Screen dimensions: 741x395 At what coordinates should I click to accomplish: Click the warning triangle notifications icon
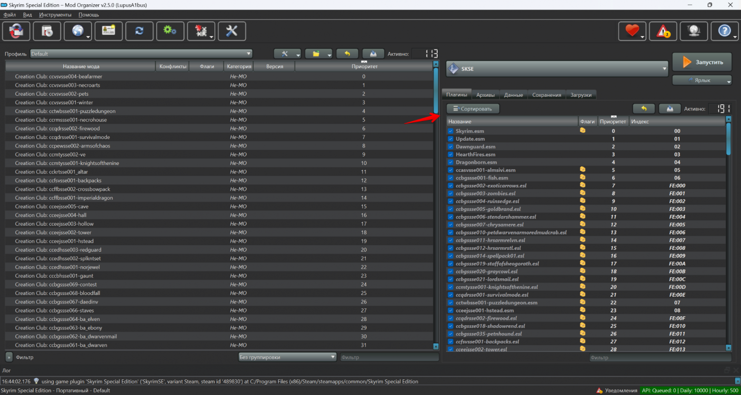tap(663, 31)
